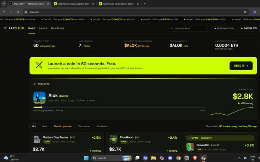Open the ElonHood token card title
The height and width of the screenshot is (162, 260).
click(127, 137)
